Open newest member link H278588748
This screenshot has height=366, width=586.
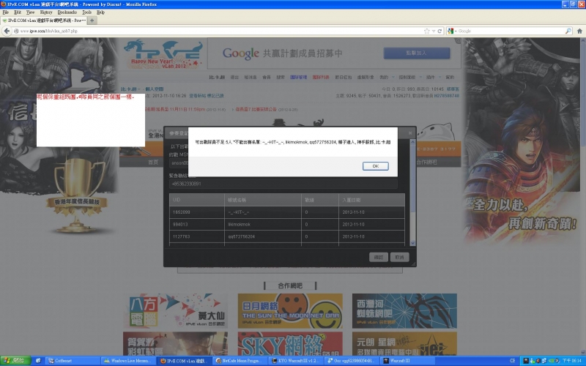(446, 96)
